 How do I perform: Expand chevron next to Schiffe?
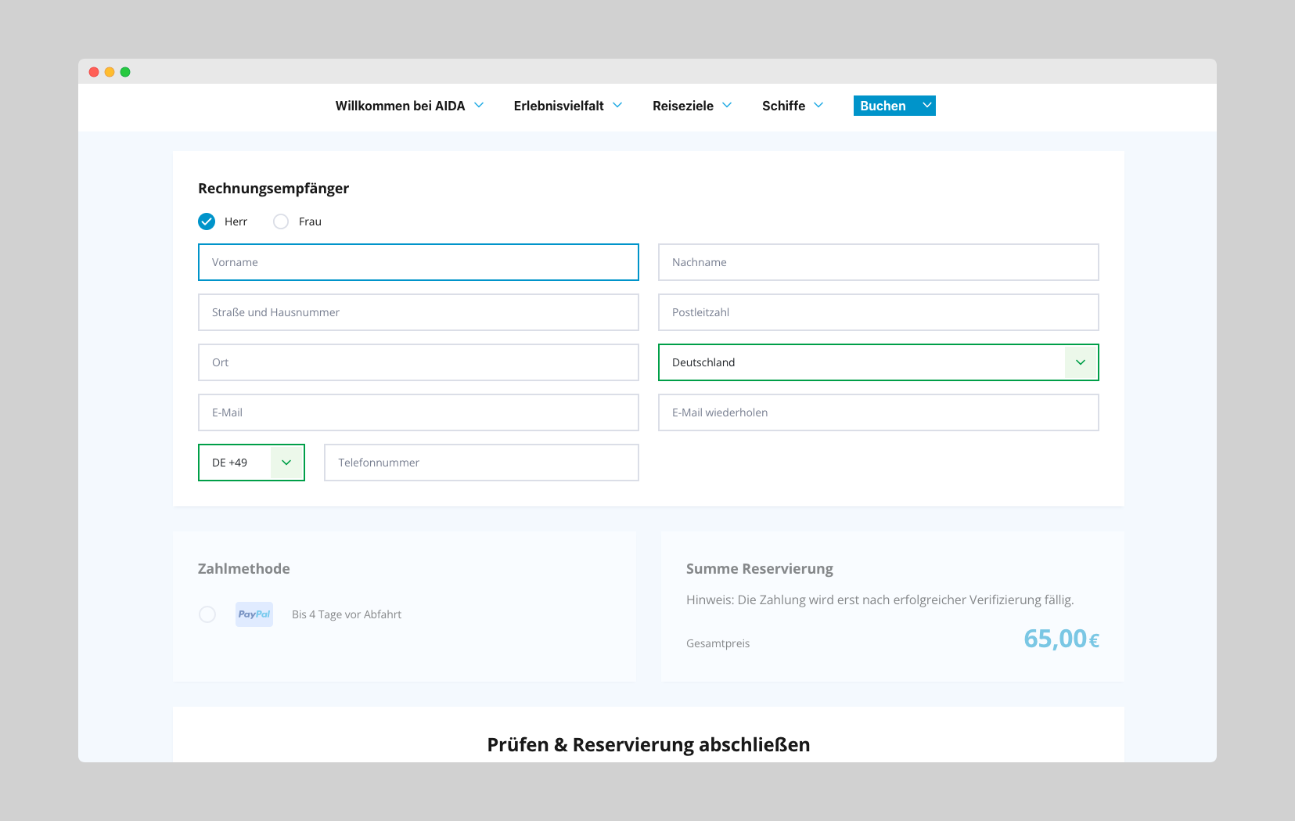(818, 105)
